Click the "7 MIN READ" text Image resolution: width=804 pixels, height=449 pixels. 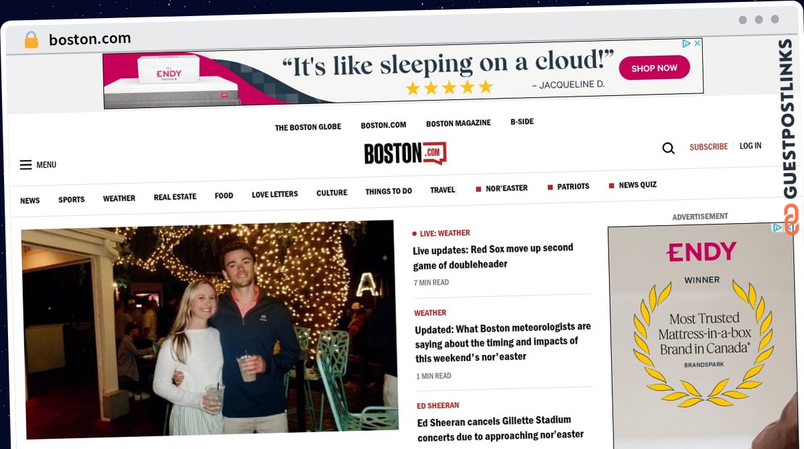tap(431, 283)
